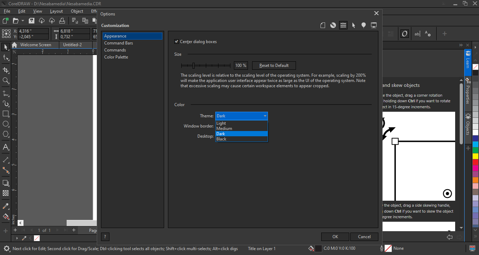The height and width of the screenshot is (255, 479).
Task: Select Light theme option
Action: (x=221, y=123)
